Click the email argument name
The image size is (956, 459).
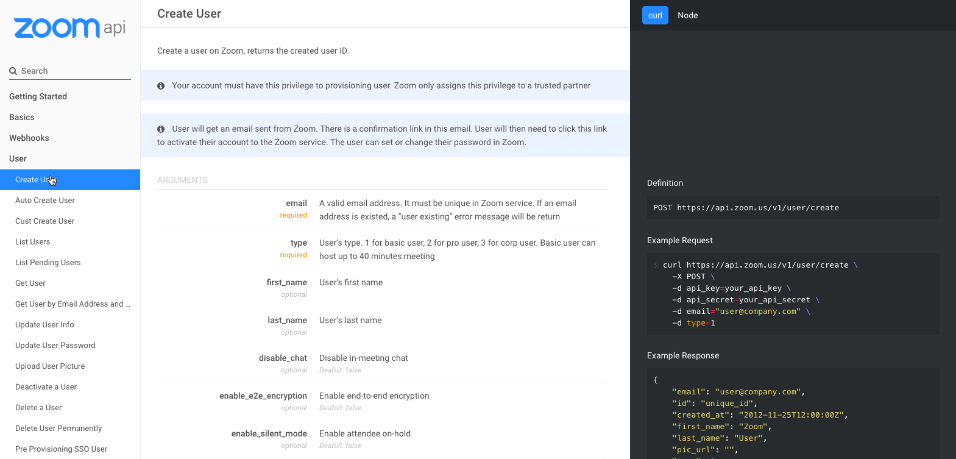click(x=296, y=203)
